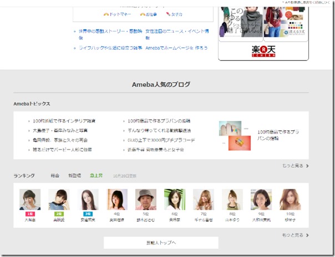The image size is (335, 257).
Task: Click the green 2位 rank badge
Action: tap(59, 214)
